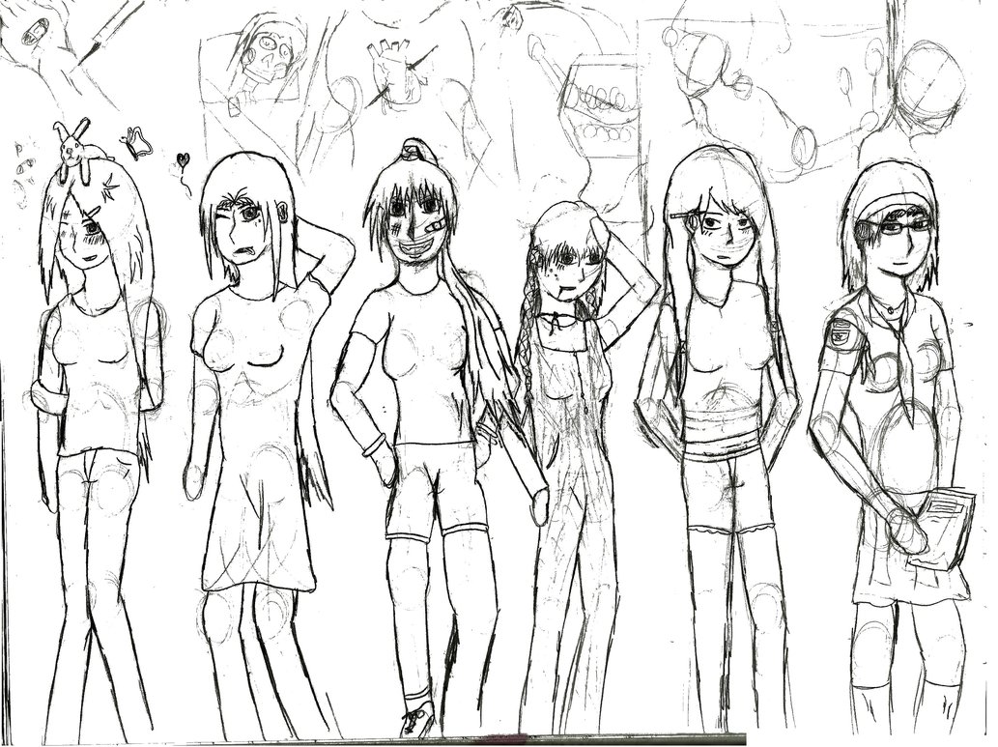This screenshot has width=998, height=747.
Task: Click the glasses on the rightmost character
Action: coord(895,227)
